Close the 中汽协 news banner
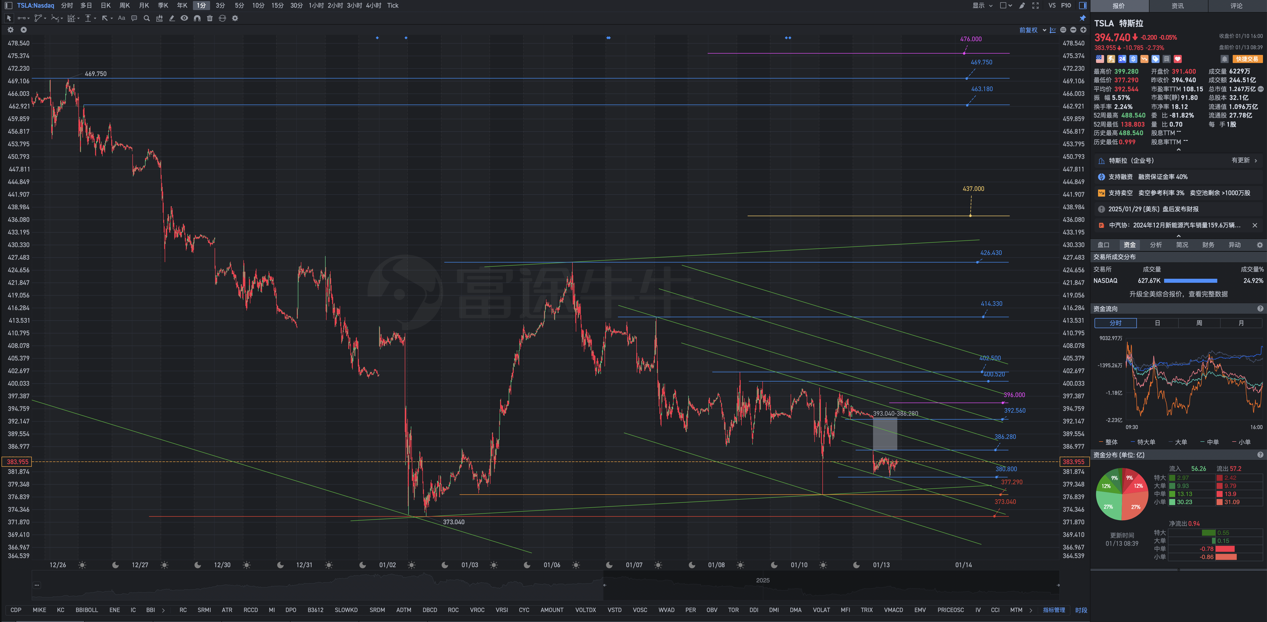Image resolution: width=1267 pixels, height=622 pixels. click(x=1255, y=225)
